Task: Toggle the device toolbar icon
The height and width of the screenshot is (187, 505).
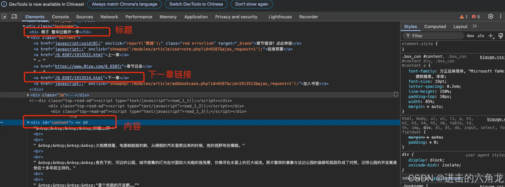Action: point(14,17)
